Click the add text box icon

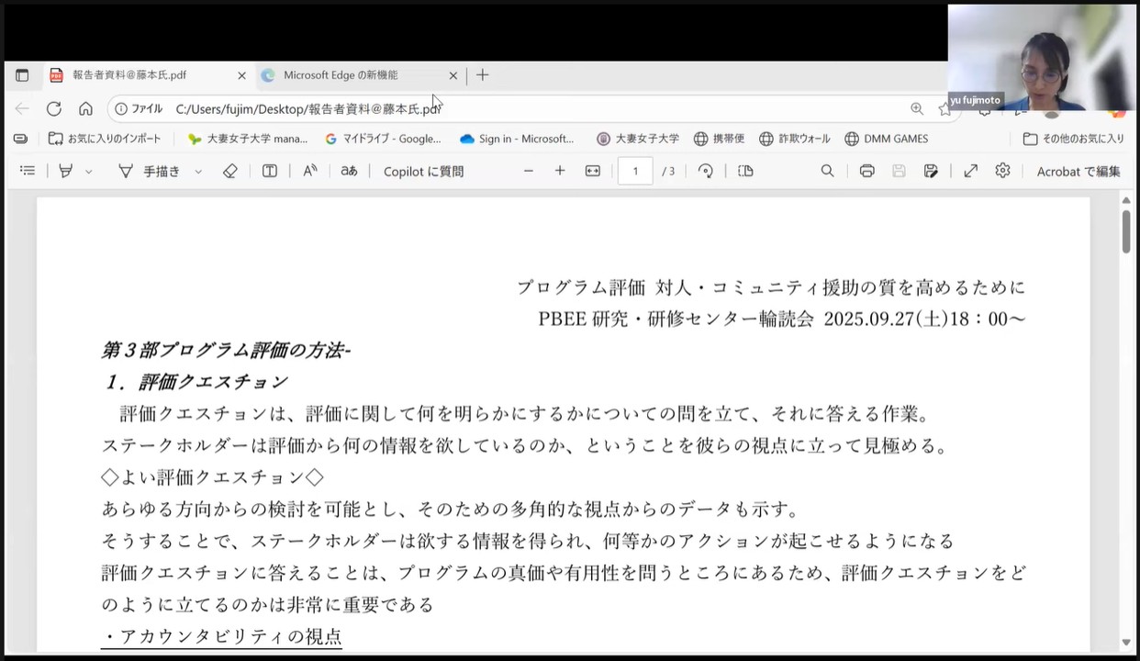pos(270,171)
